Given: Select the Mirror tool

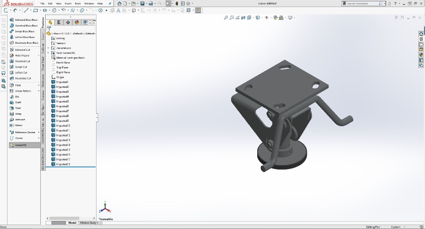Looking at the screenshot, I should [x=16, y=125].
